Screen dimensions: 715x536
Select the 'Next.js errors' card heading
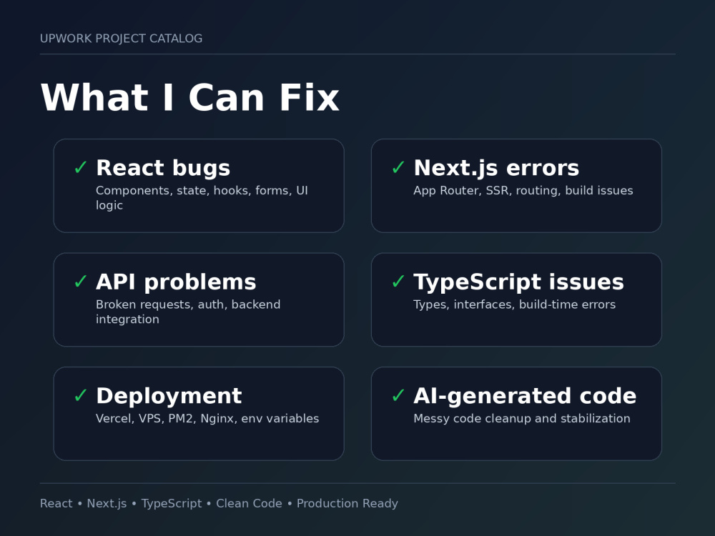point(497,168)
